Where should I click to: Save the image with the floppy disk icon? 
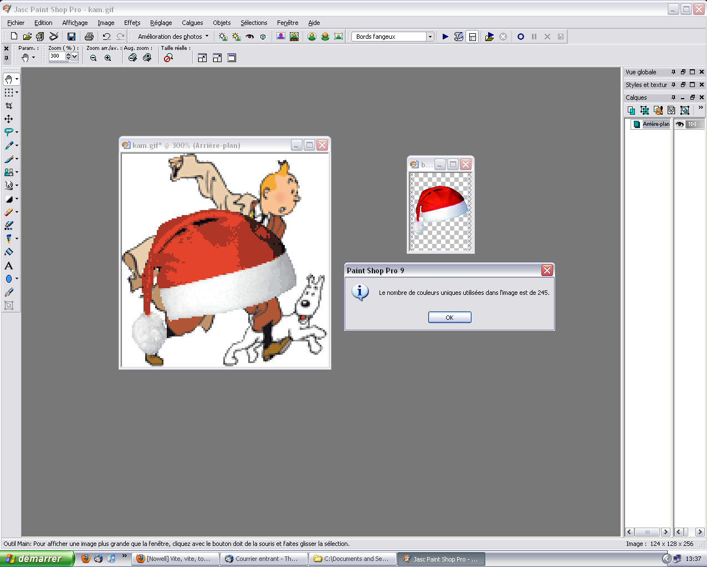coord(71,37)
